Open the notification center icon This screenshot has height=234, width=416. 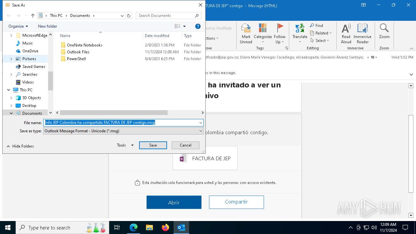(405, 227)
